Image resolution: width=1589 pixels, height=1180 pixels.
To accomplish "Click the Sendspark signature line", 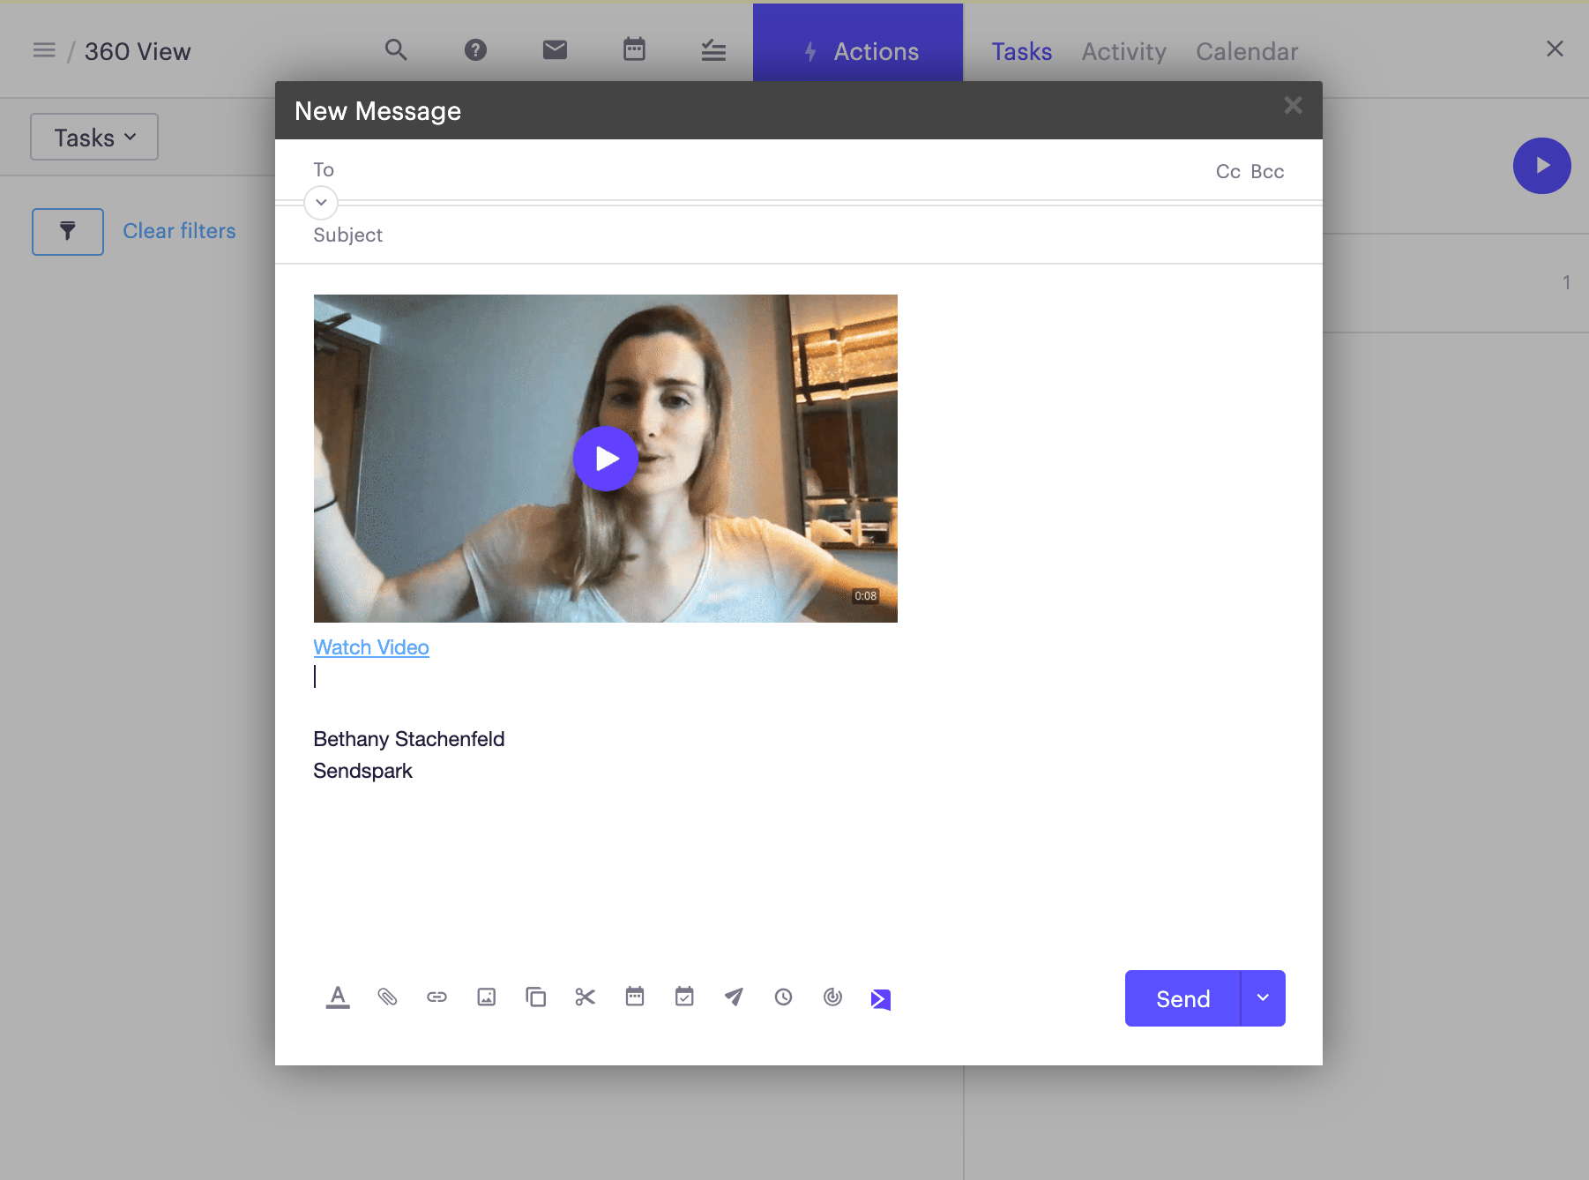I will [x=362, y=771].
